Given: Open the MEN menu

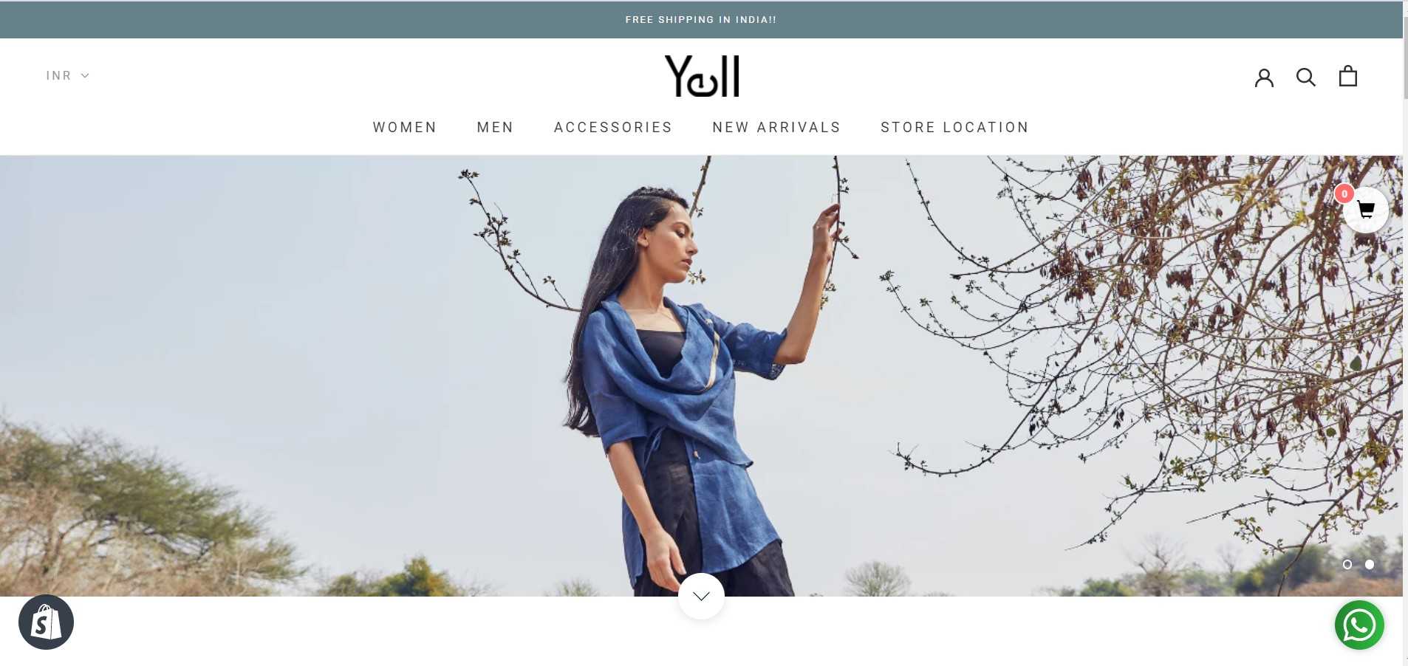Looking at the screenshot, I should click(x=496, y=127).
